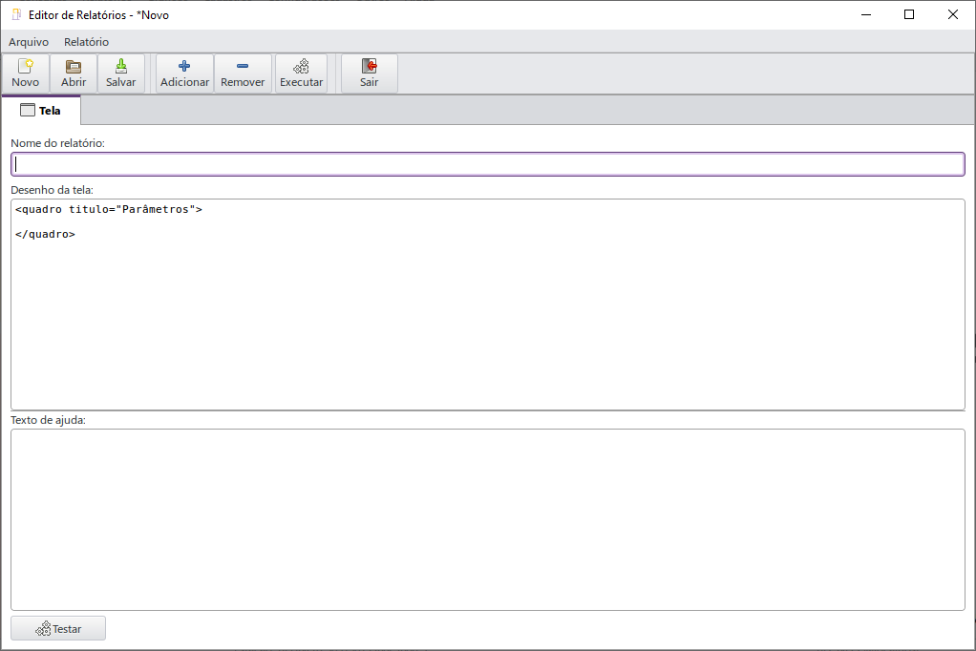The image size is (976, 651).
Task: Click the closing </quadro> tag line
Action: [x=46, y=234]
